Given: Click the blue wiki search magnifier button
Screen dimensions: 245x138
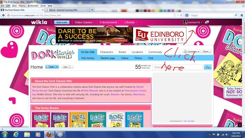Looking at the screenshot, I should tap(207, 67).
